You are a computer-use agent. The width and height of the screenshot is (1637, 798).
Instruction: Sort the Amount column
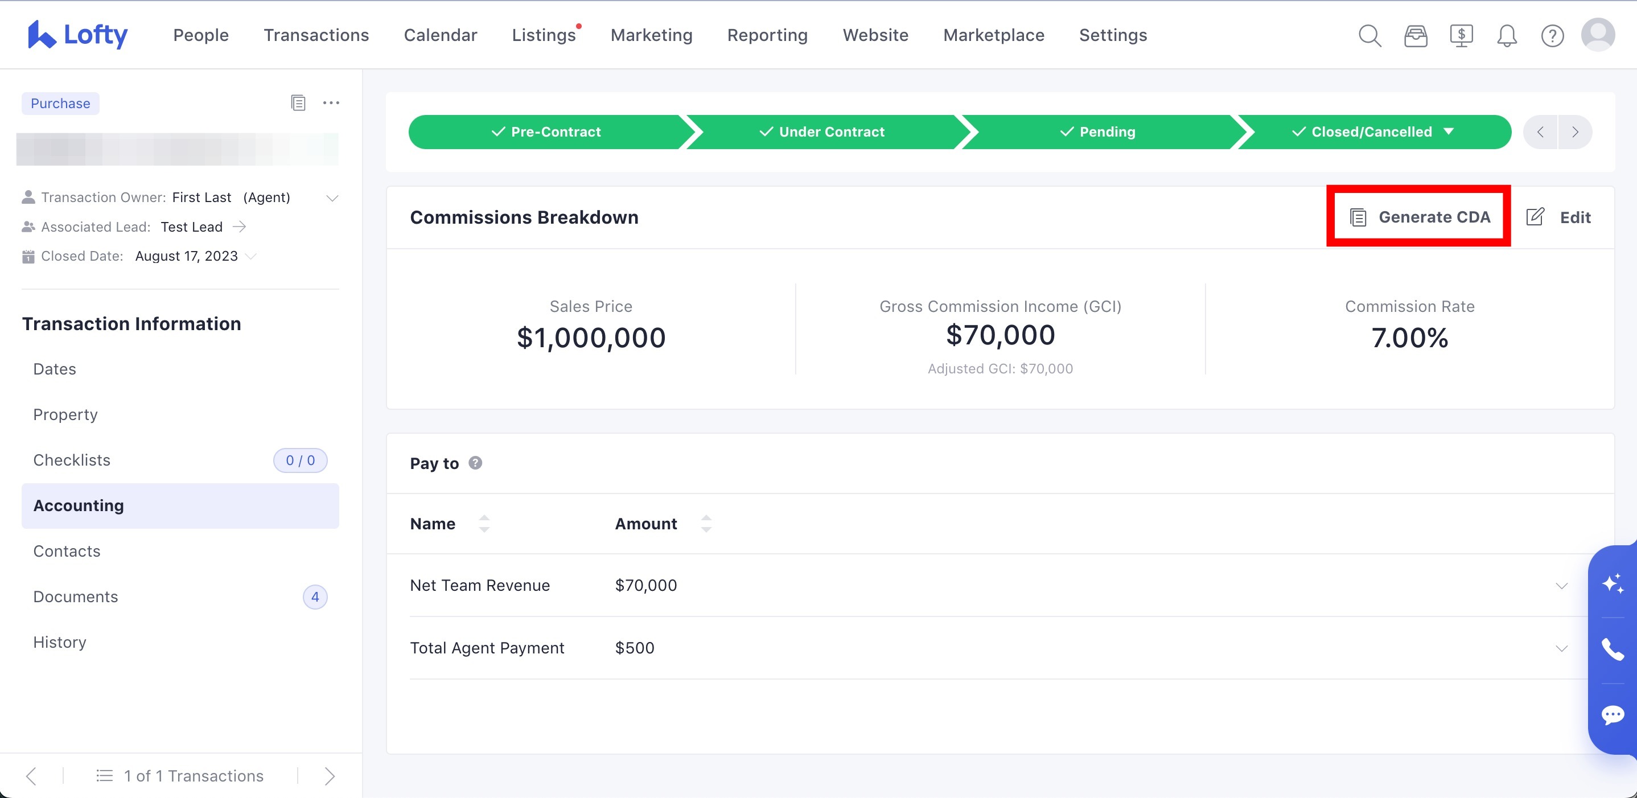click(706, 524)
